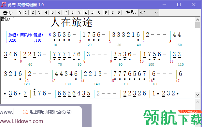Screen dimensions: 202x127
Task: Click the song title 人在旅途
Action: [72, 22]
